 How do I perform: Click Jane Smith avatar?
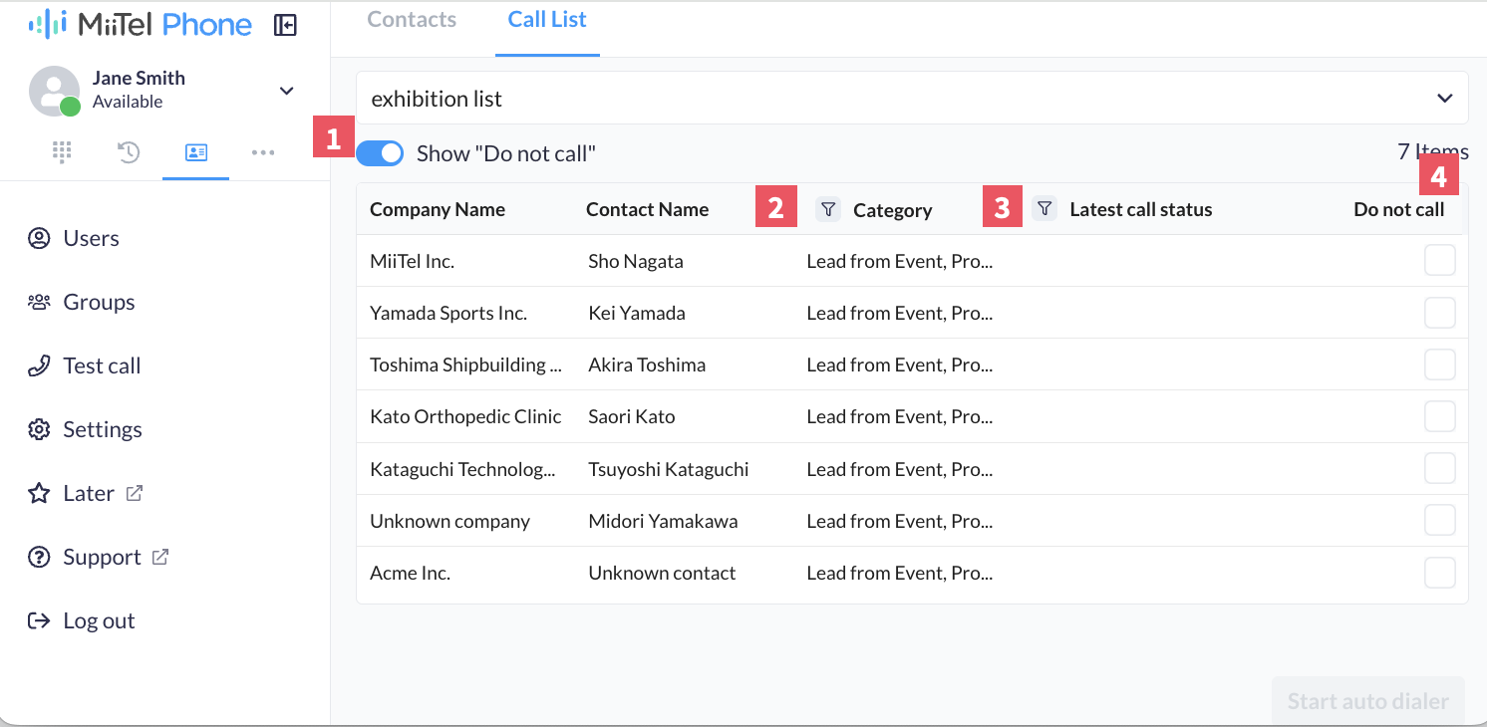[55, 91]
